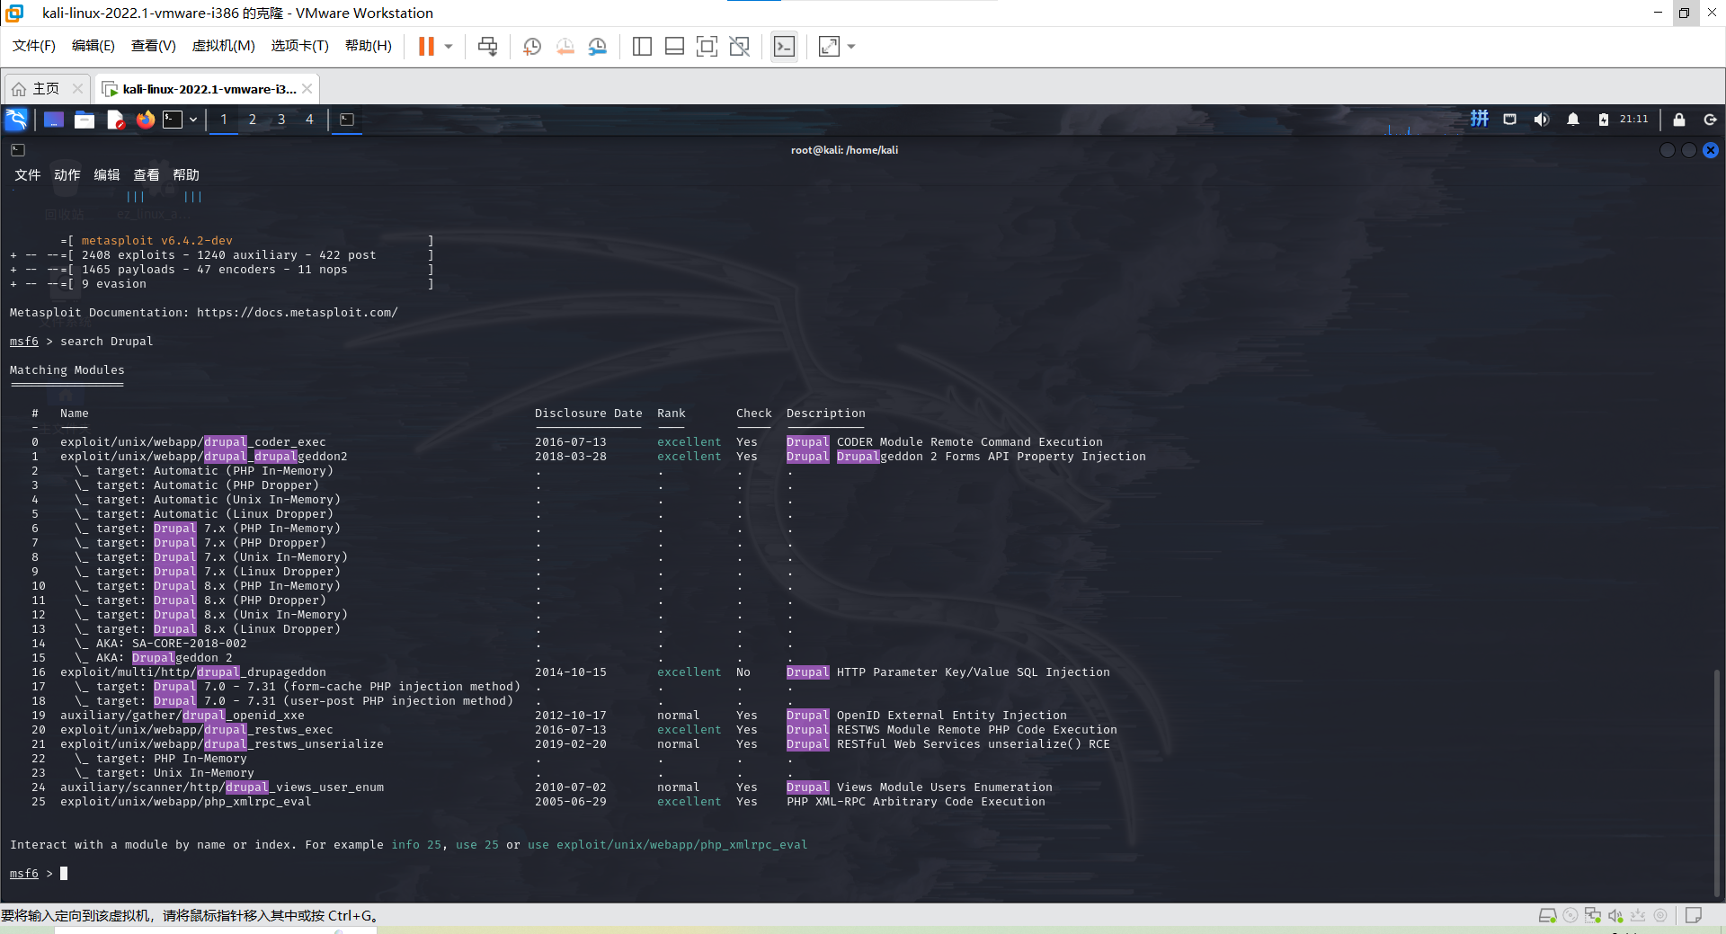This screenshot has height=934, width=1726.
Task: Open the network connection indicator
Action: (1510, 119)
